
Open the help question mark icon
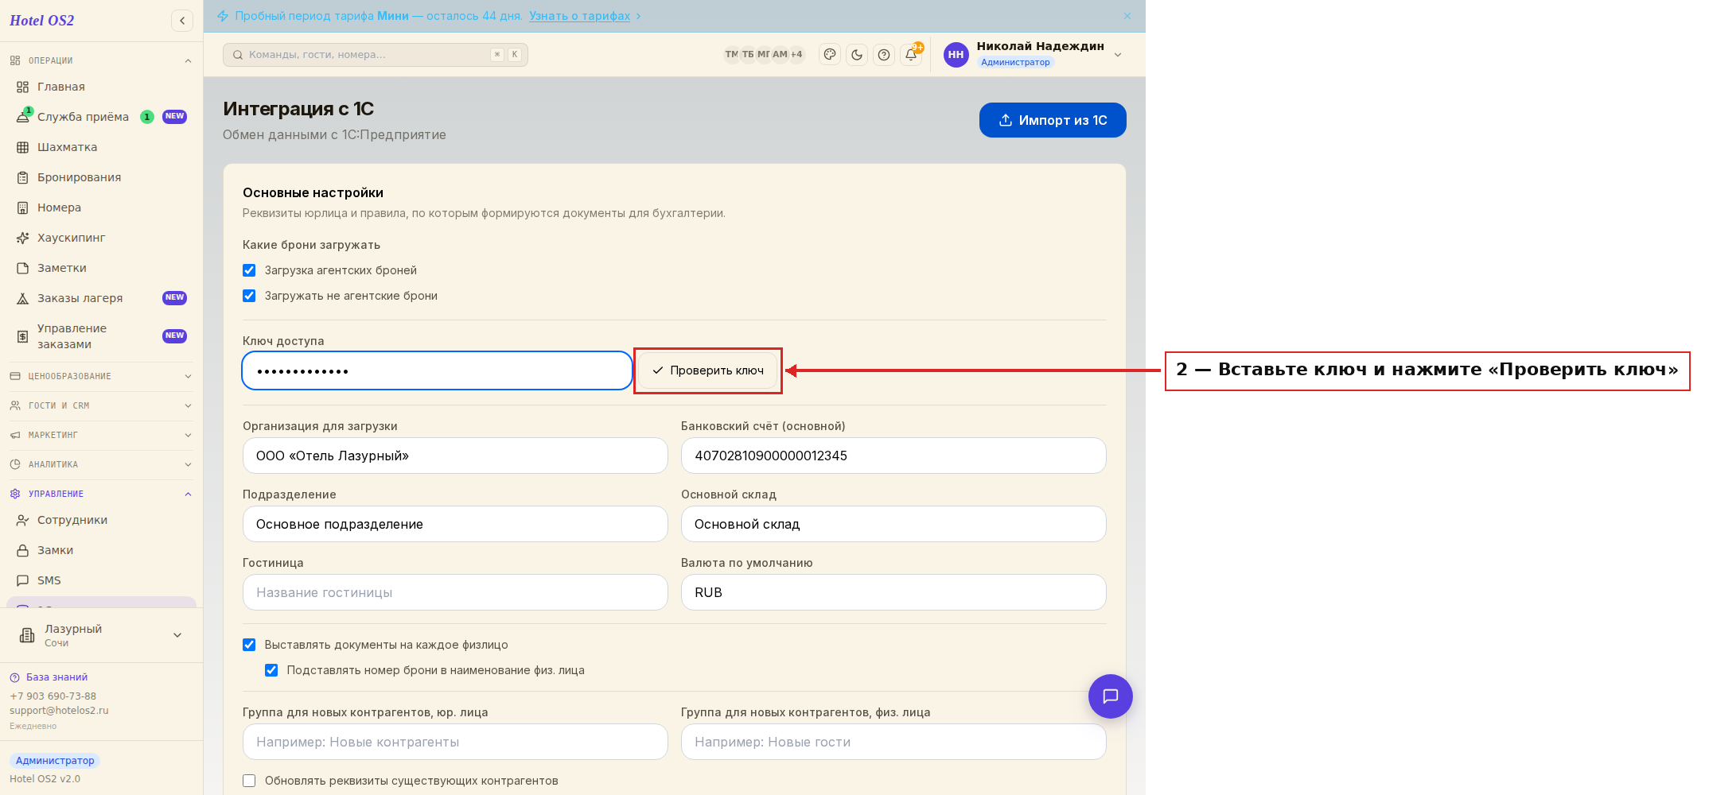884,55
